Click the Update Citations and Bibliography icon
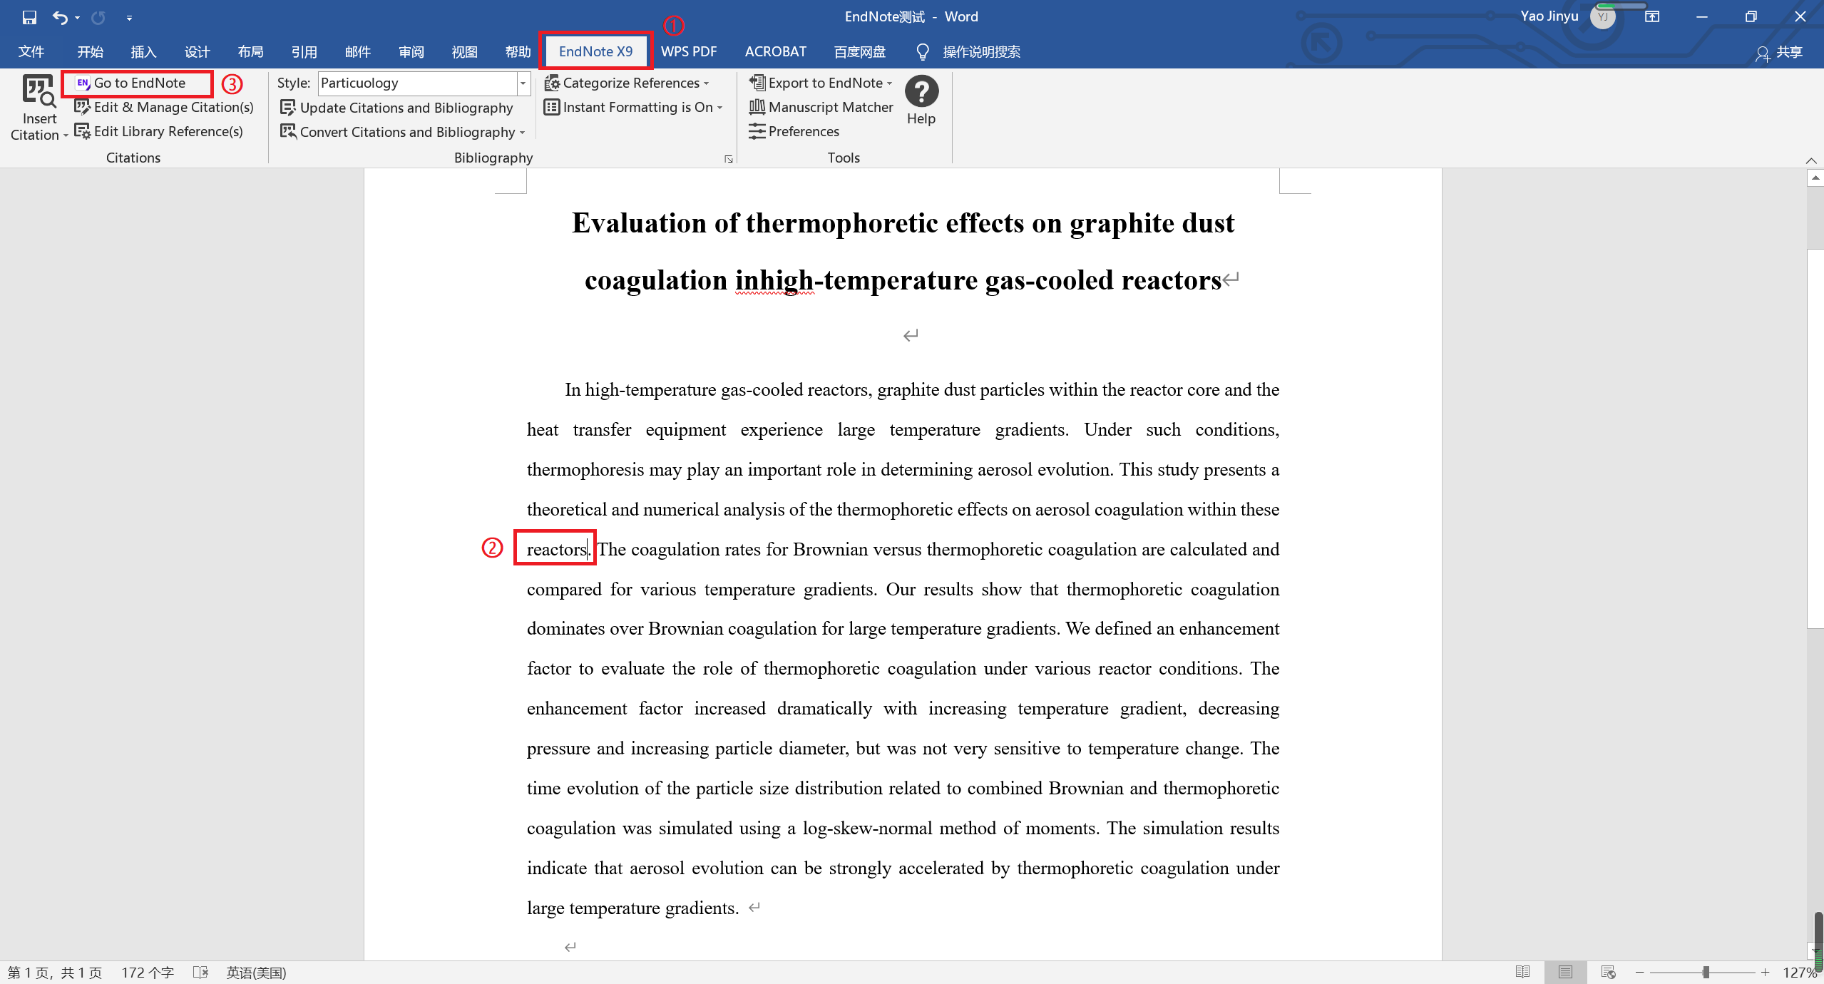The height and width of the screenshot is (984, 1824). click(287, 108)
